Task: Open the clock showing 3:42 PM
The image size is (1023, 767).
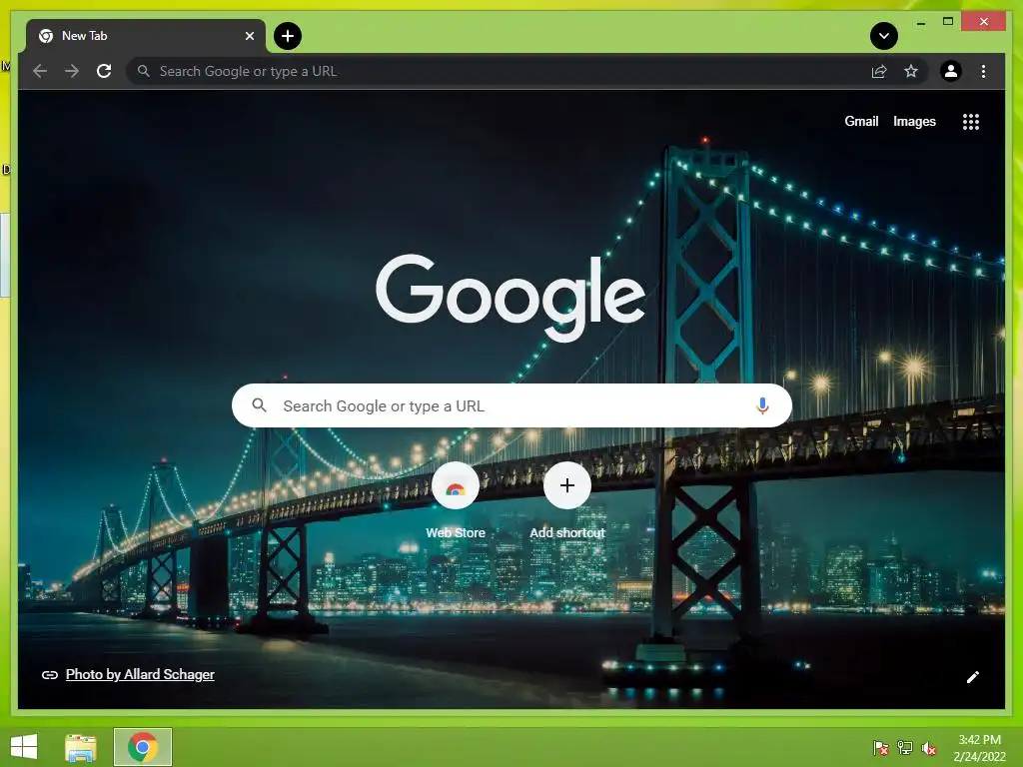Action: tap(979, 748)
